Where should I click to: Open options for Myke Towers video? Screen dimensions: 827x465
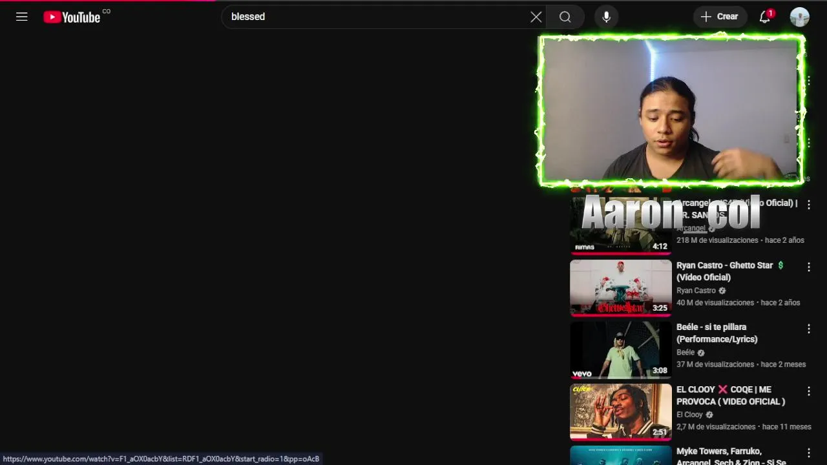click(808, 453)
